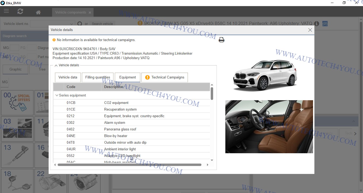The image size is (363, 193).
Task: Go to the home icon
Action: pos(38,12)
